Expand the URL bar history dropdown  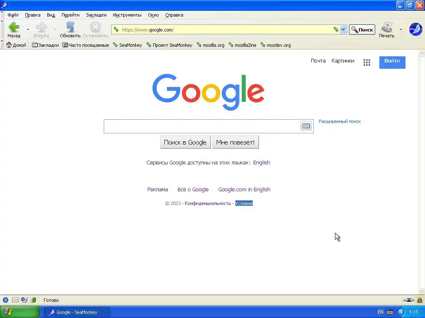click(343, 29)
